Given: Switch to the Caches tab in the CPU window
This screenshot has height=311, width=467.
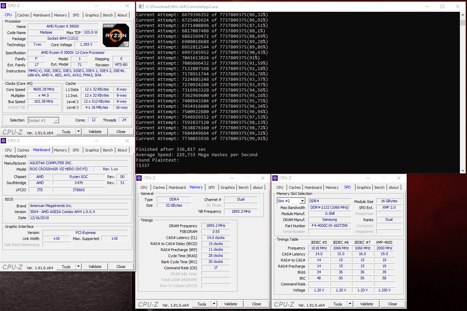Looking at the screenshot, I should 23,15.
